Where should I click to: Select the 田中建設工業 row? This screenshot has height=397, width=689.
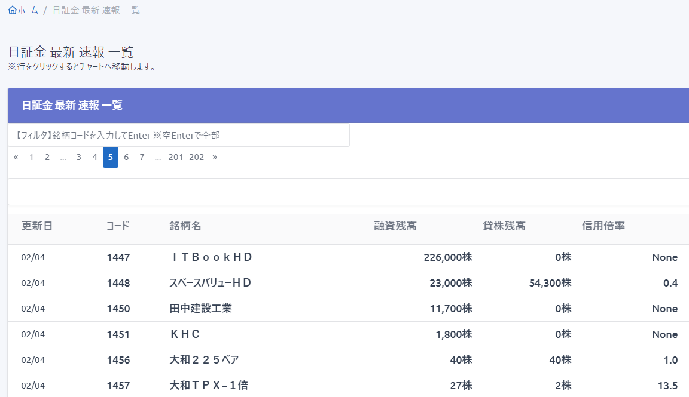(x=200, y=309)
